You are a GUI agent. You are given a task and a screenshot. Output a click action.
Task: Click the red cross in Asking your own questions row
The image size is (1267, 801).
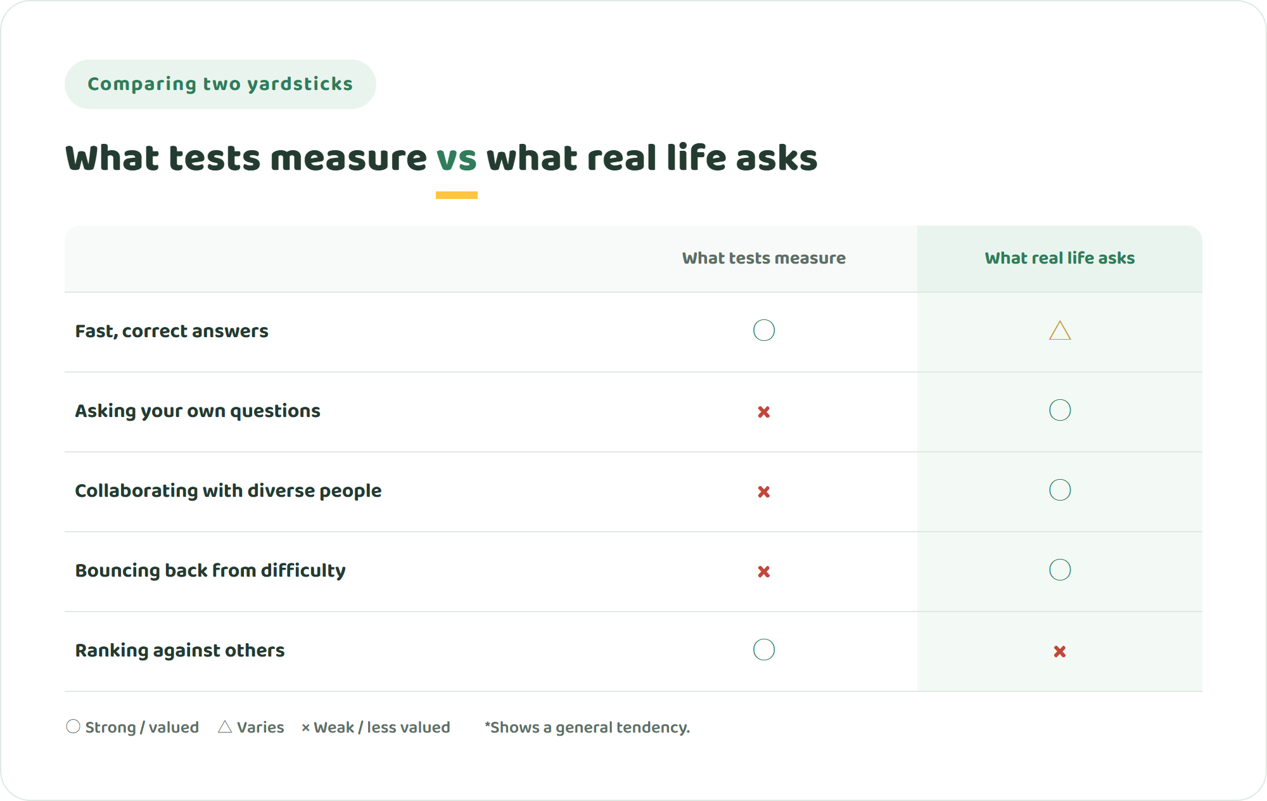(764, 412)
